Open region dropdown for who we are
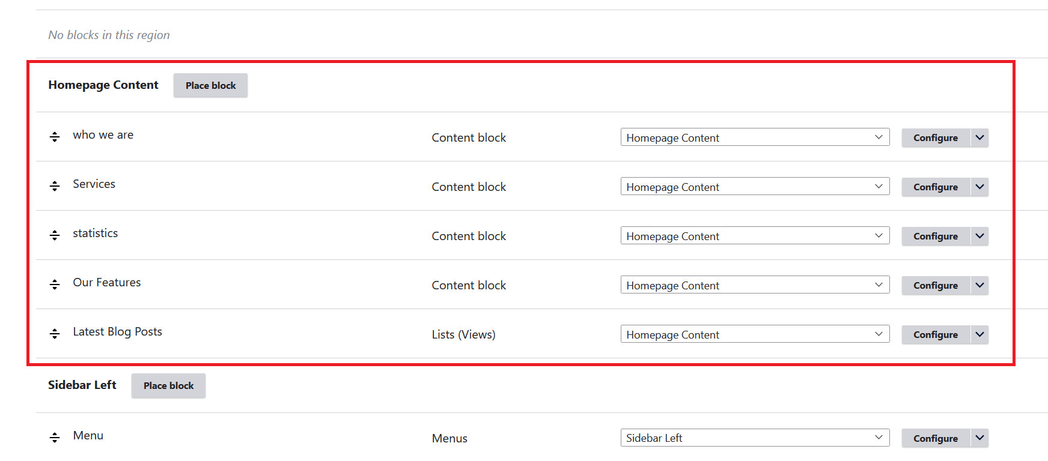Image resolution: width=1048 pixels, height=461 pixels. tap(754, 137)
